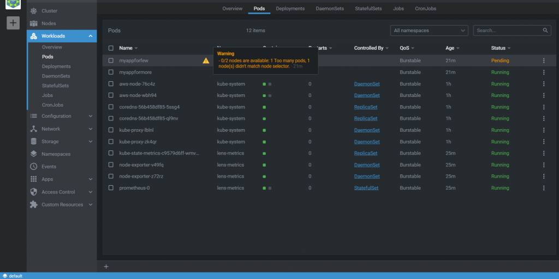
Task: Select the Workloads icon in sidebar
Action: (33, 36)
